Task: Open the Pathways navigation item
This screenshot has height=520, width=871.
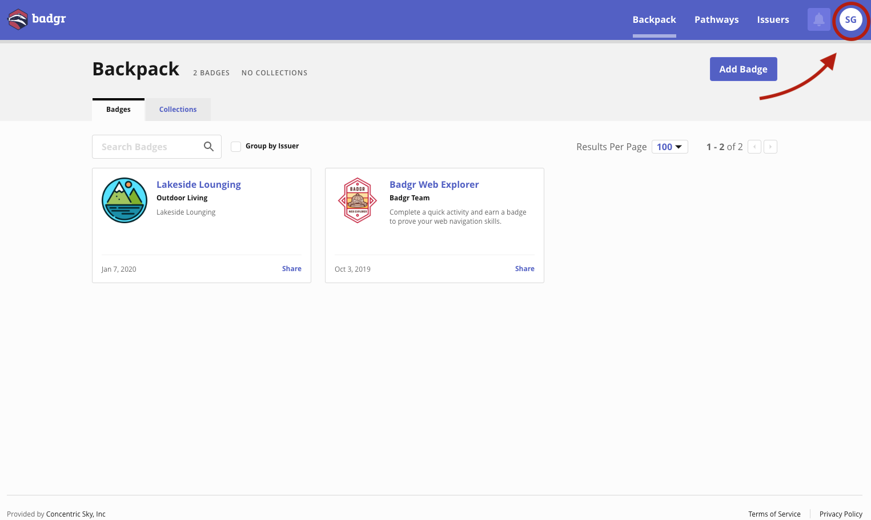Action: click(716, 19)
